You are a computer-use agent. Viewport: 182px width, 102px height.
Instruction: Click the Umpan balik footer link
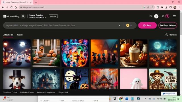pyautogui.click(x=63, y=92)
